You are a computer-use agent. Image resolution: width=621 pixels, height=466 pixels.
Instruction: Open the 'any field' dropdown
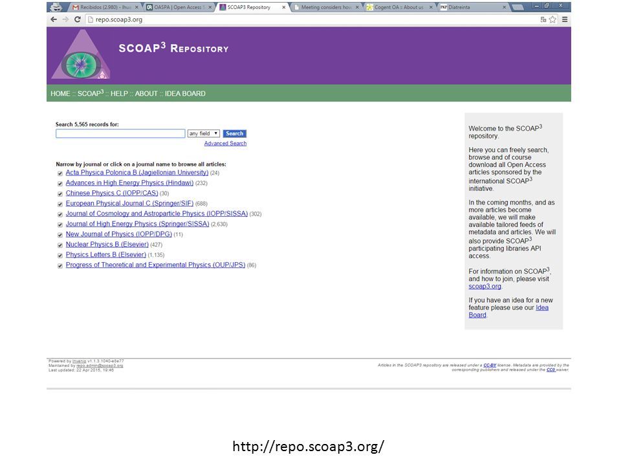pos(204,133)
